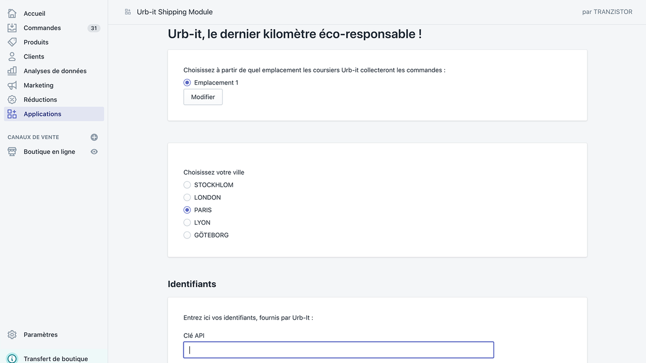The height and width of the screenshot is (363, 646).
Task: Click the Identifiants section heading
Action: pos(192,284)
